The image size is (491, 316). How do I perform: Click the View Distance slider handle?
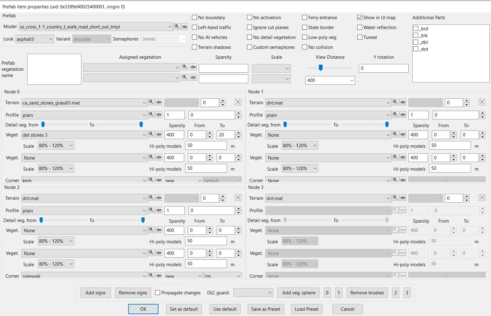pos(321,67)
